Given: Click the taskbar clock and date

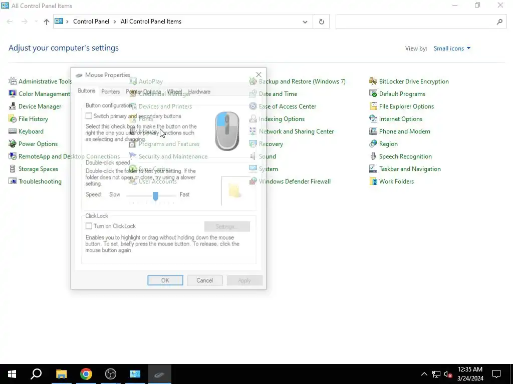Looking at the screenshot, I should (x=470, y=374).
